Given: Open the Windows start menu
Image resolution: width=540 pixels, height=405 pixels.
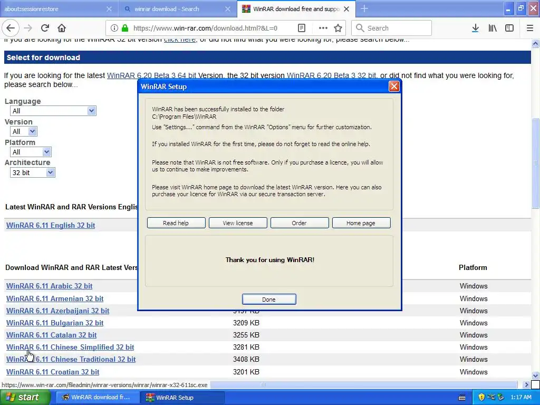Looking at the screenshot, I should pos(25,398).
